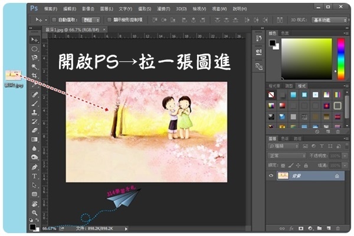Select the Move tool in toolbox
The image size is (354, 236).
(x=35, y=40)
